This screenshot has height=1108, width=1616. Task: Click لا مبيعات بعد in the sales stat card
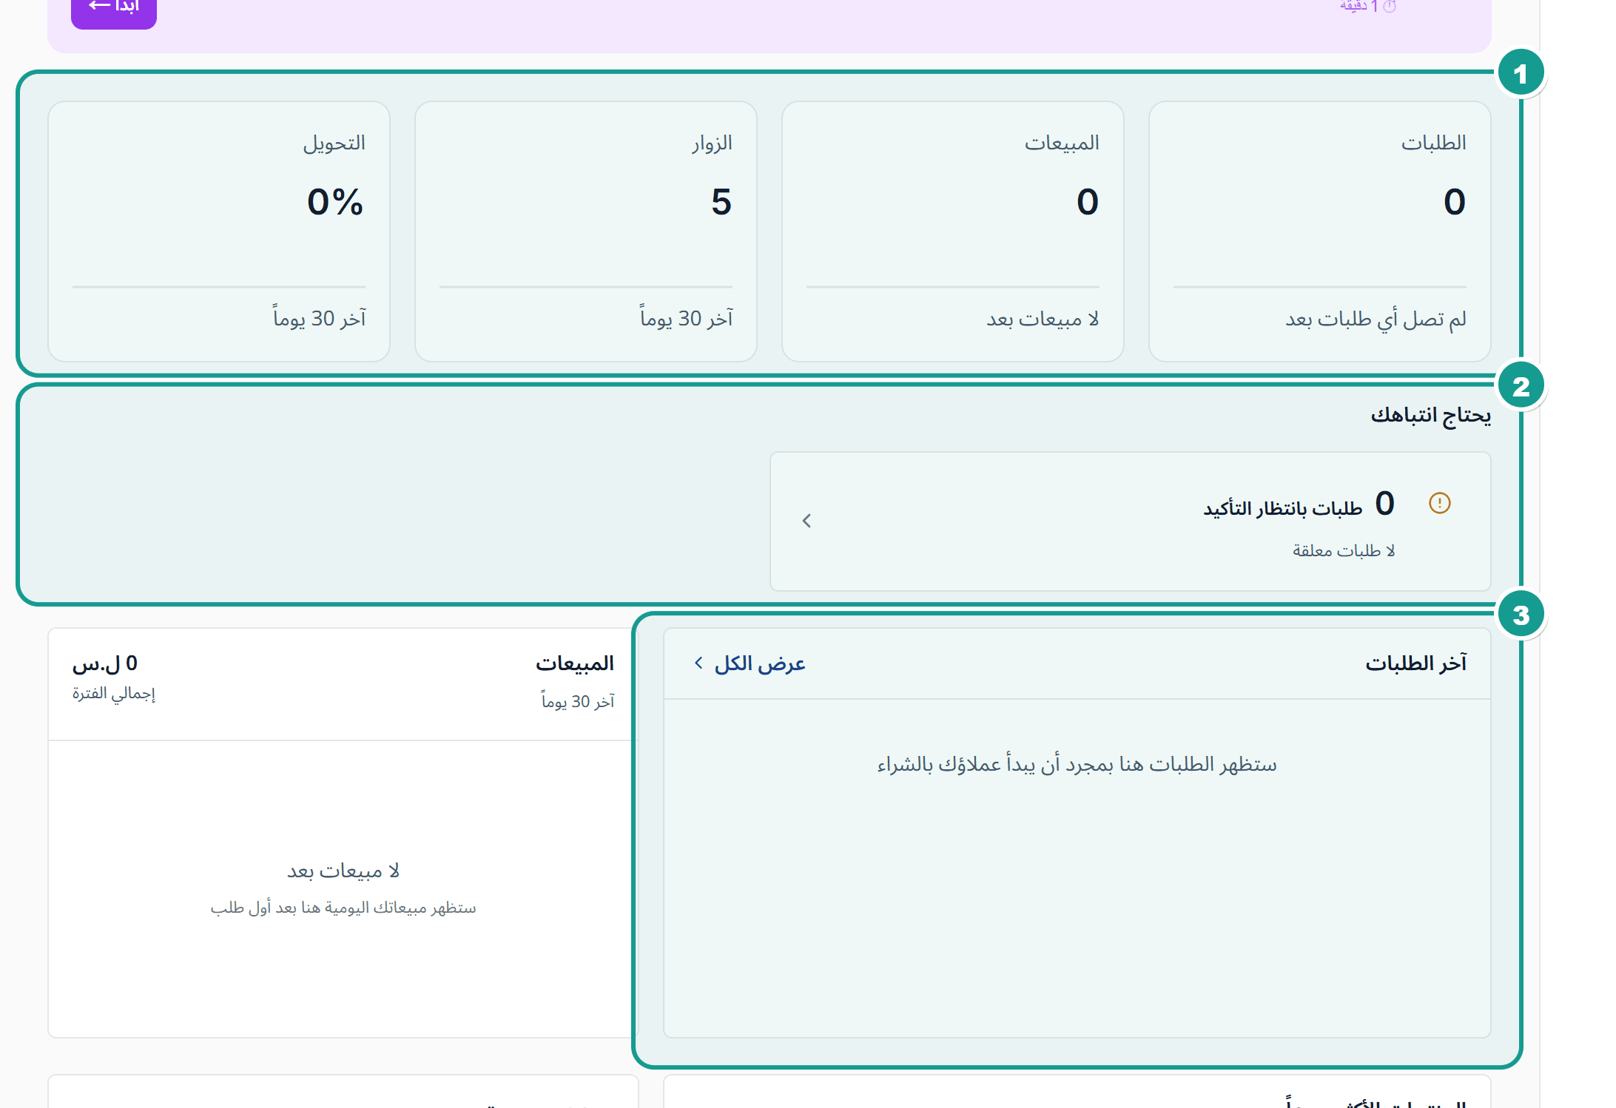(x=1043, y=320)
